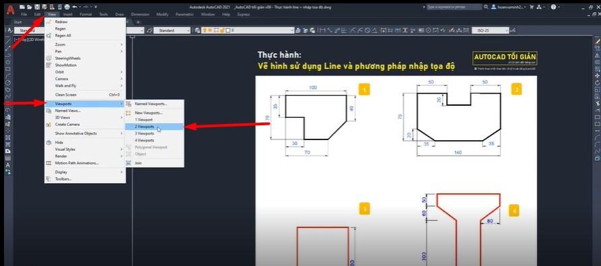Click the layer color swatch square
601x266 pixels.
228,30
